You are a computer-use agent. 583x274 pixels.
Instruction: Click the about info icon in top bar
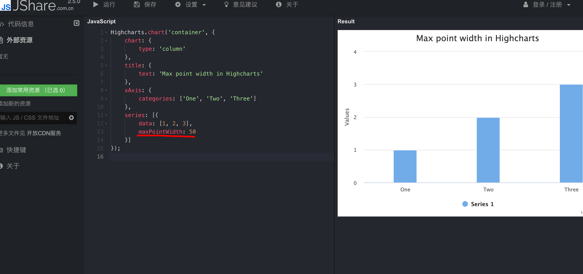(x=279, y=4)
